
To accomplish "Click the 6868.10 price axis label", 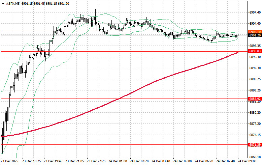I will (x=255, y=157).
